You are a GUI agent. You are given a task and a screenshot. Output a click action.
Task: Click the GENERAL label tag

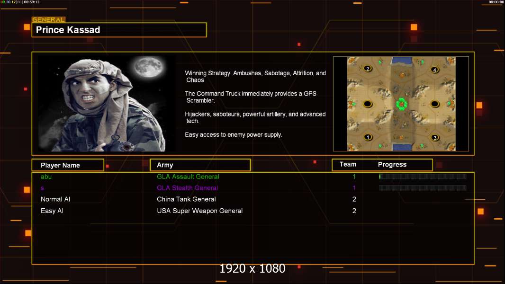(49, 19)
